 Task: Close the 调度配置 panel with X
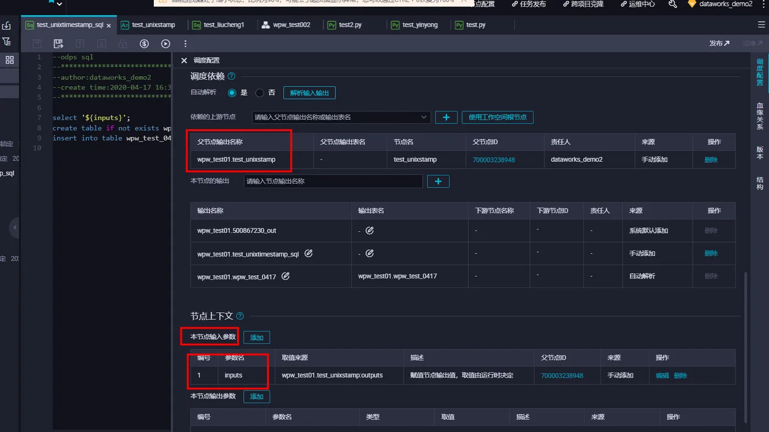pyautogui.click(x=184, y=60)
